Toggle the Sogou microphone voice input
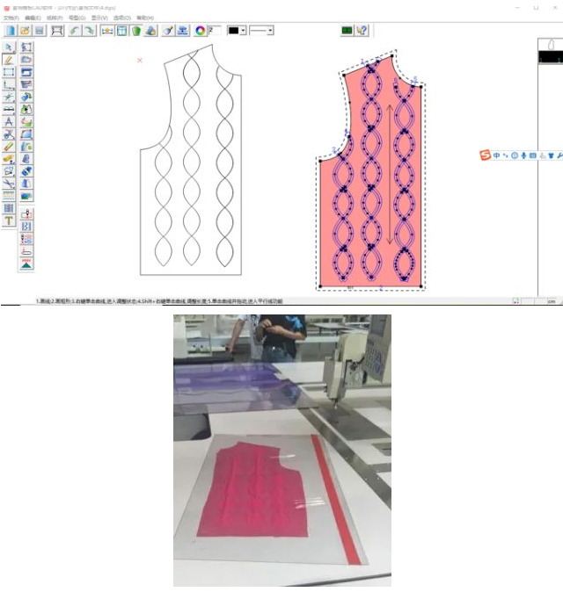The height and width of the screenshot is (592, 563). tap(524, 155)
